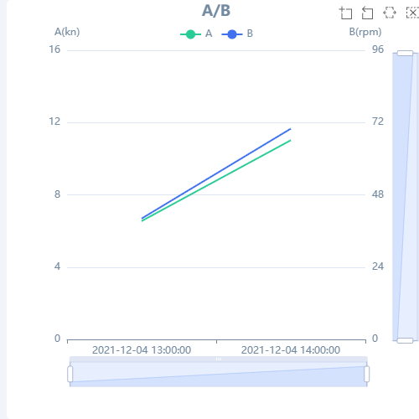Click the green series A line

point(216,181)
